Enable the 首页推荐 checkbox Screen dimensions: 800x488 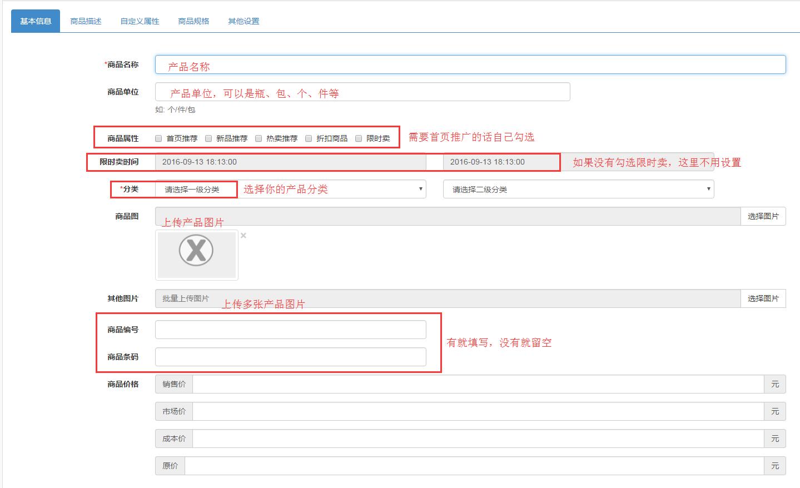tap(158, 138)
